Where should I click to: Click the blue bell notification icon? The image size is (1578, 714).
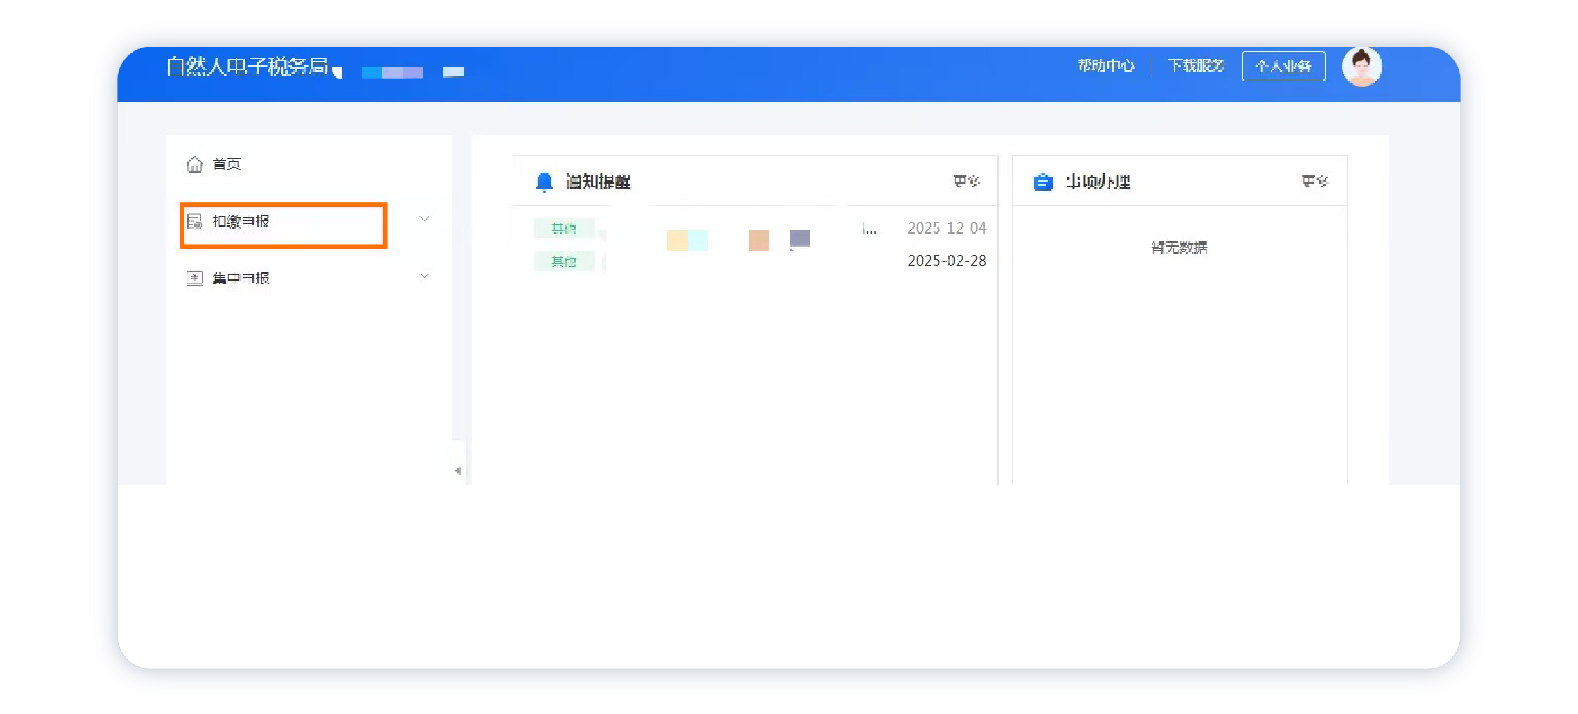click(544, 182)
